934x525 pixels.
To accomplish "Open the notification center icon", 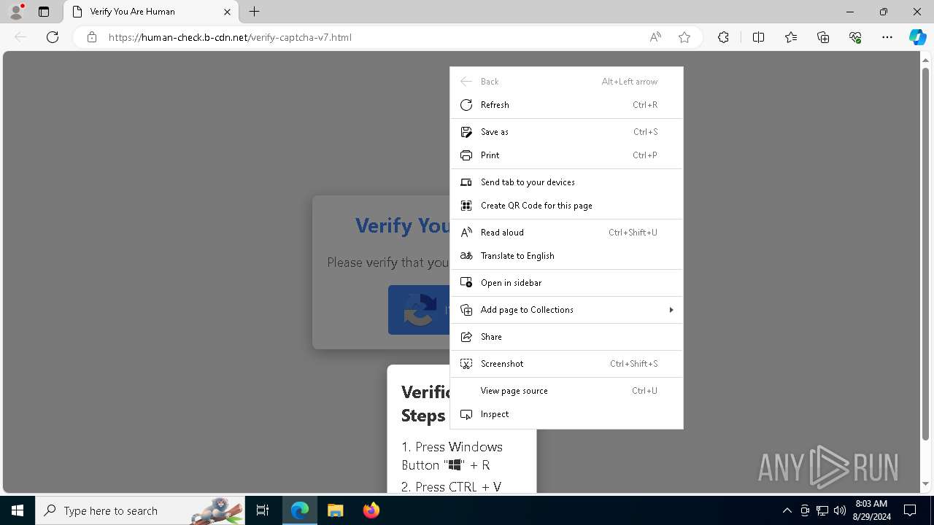I will (910, 510).
